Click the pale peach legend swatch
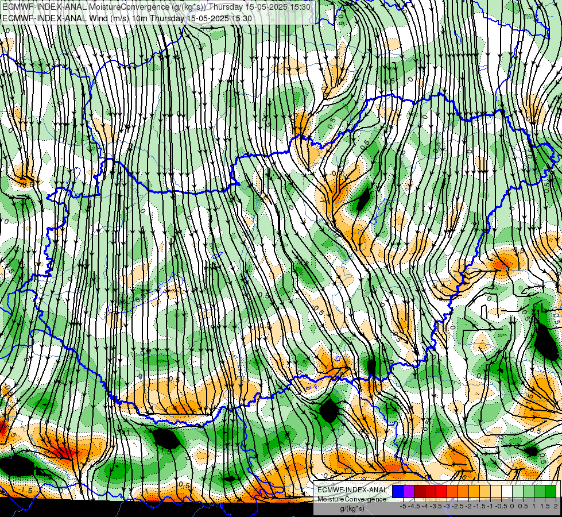Screen dimensions: 562x517 (496, 491)
